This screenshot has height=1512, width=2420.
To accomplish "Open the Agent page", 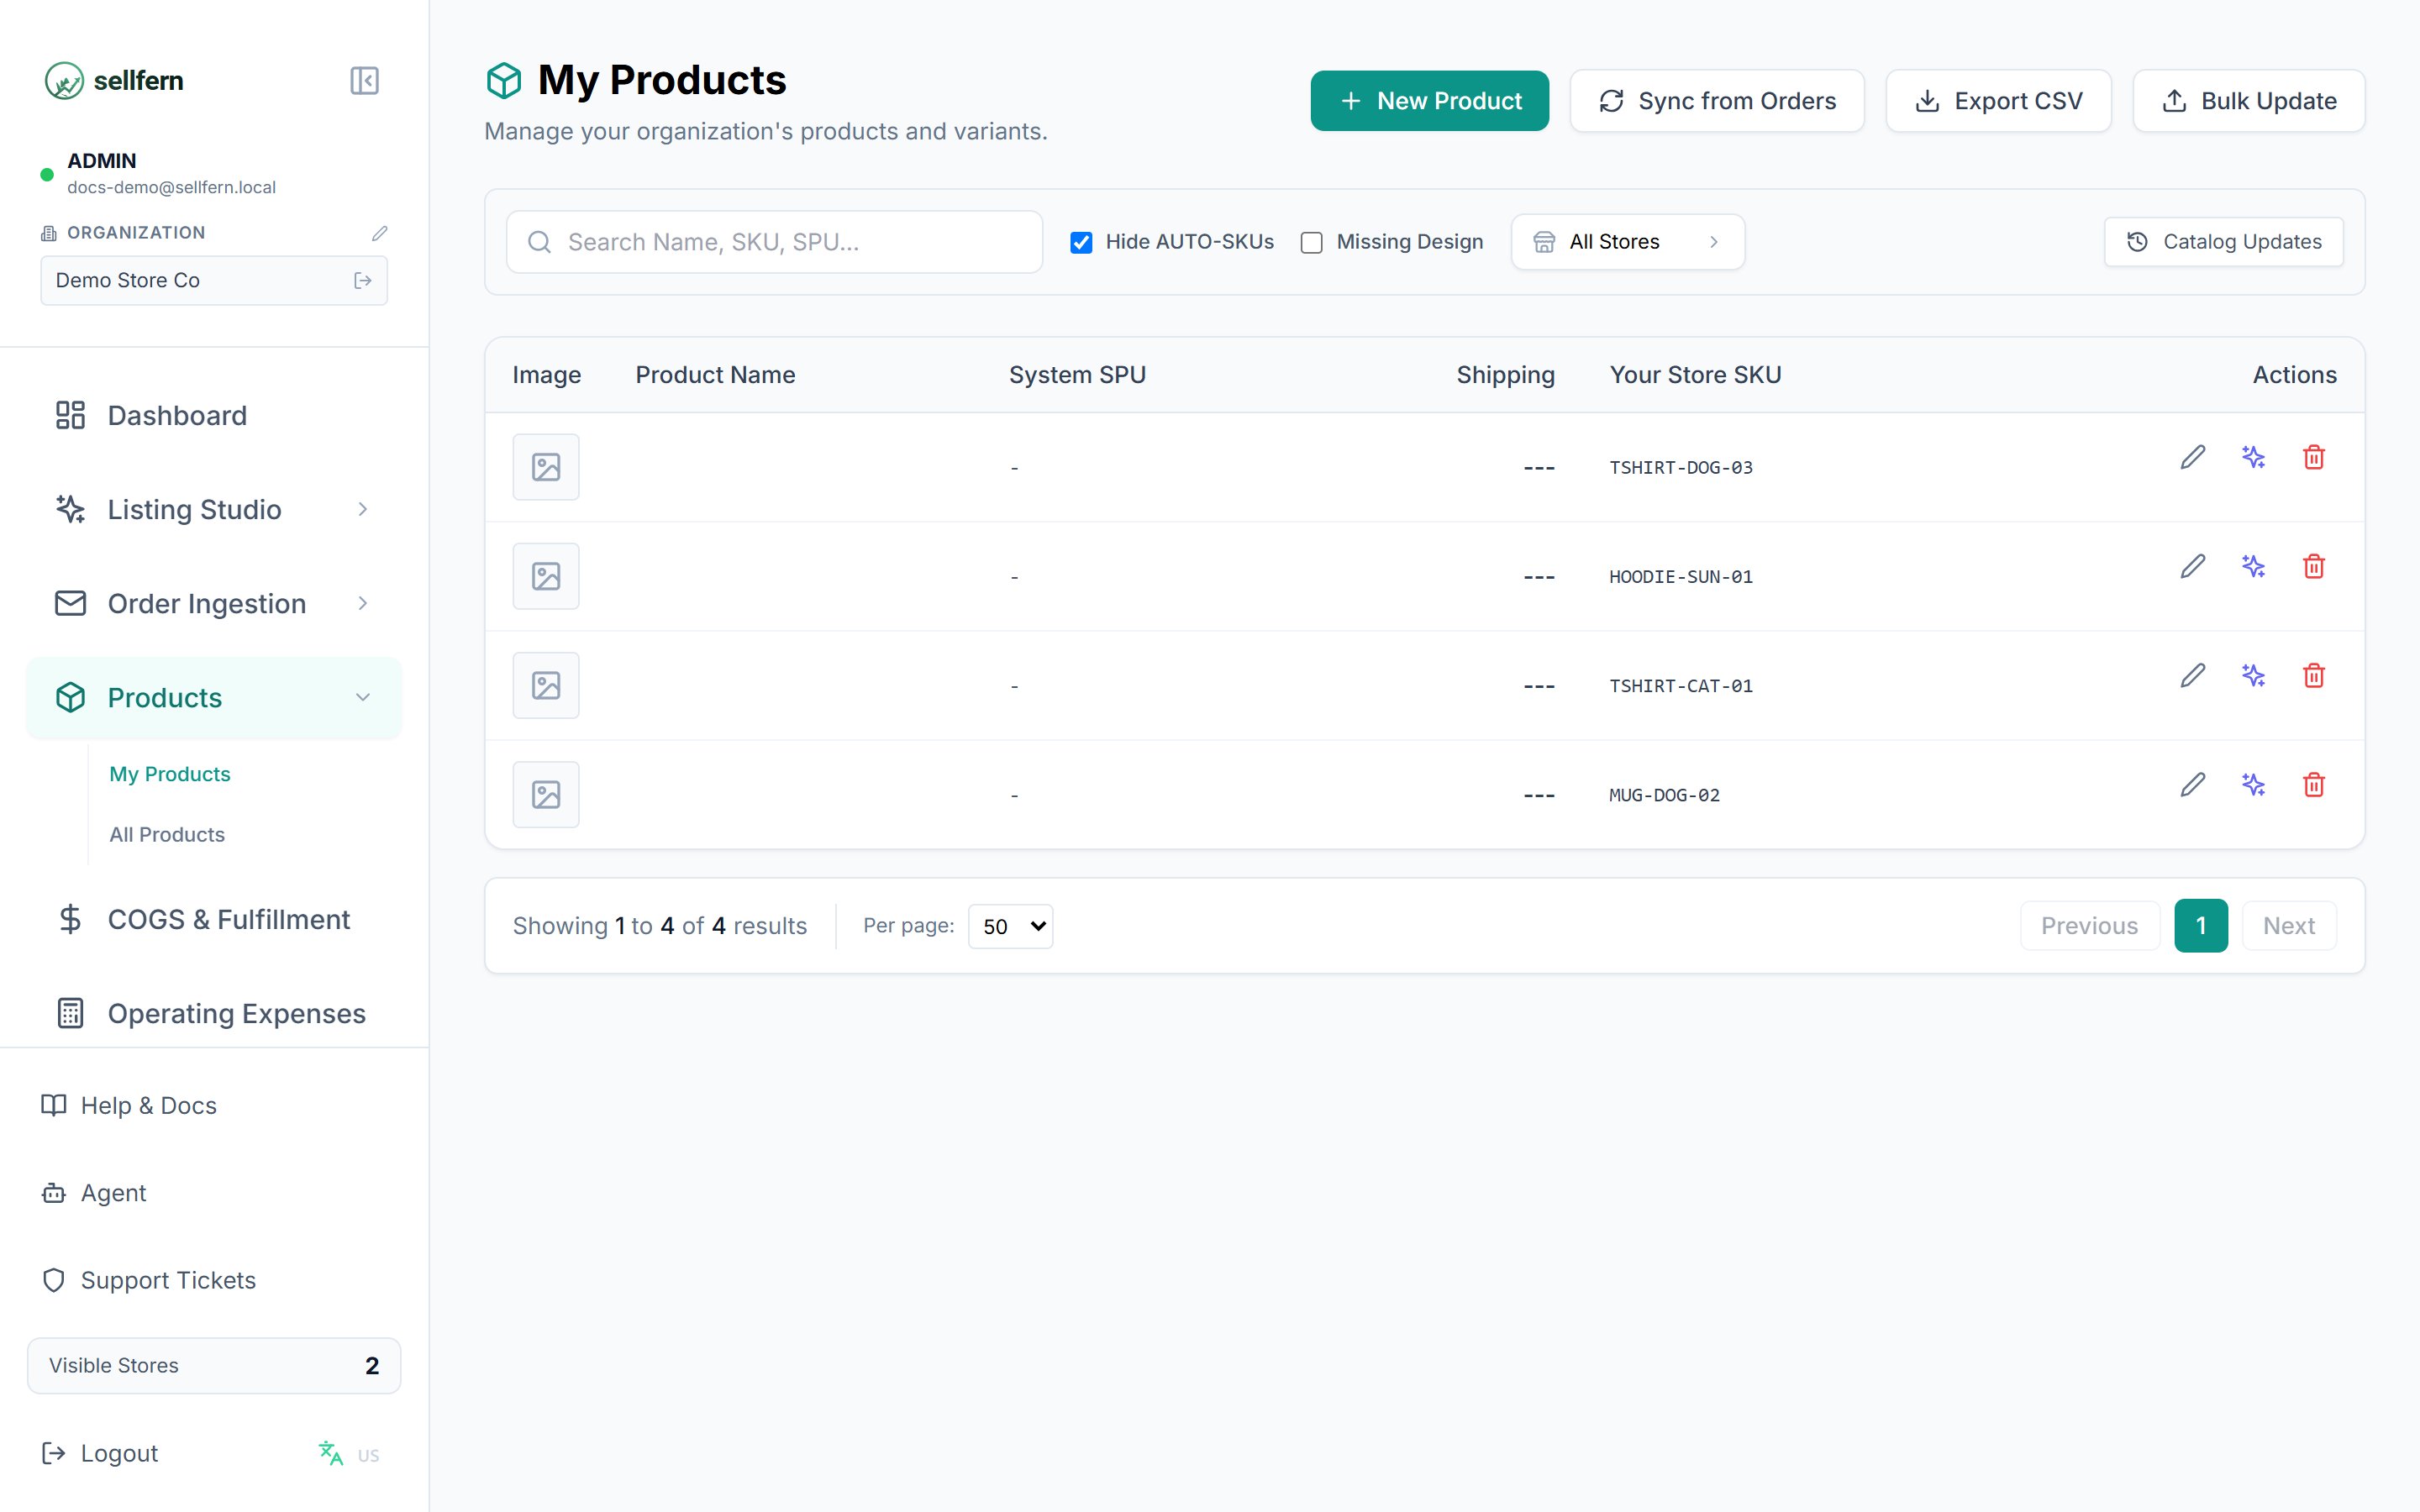I will (94, 1193).
